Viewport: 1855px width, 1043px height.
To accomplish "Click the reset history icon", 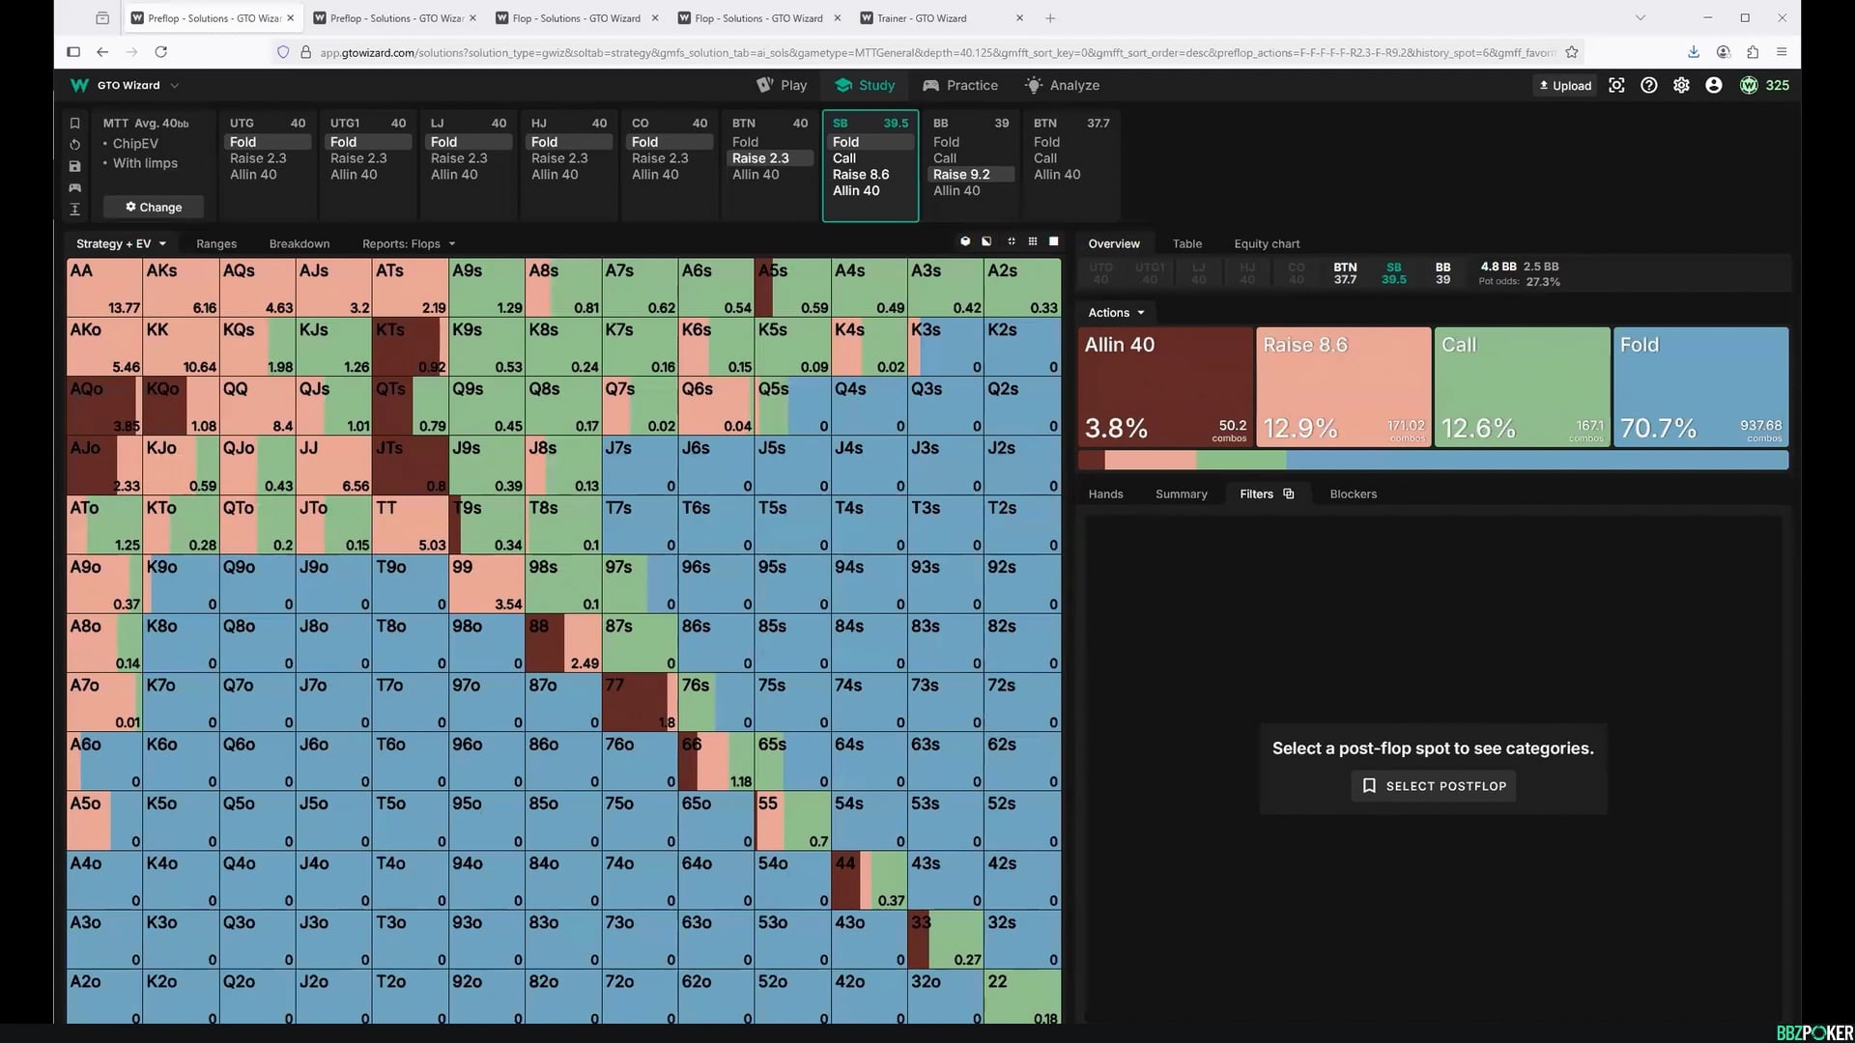I will click(74, 145).
